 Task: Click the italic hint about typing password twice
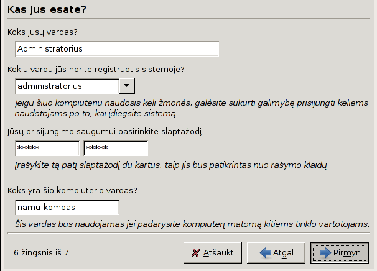coord(171,165)
